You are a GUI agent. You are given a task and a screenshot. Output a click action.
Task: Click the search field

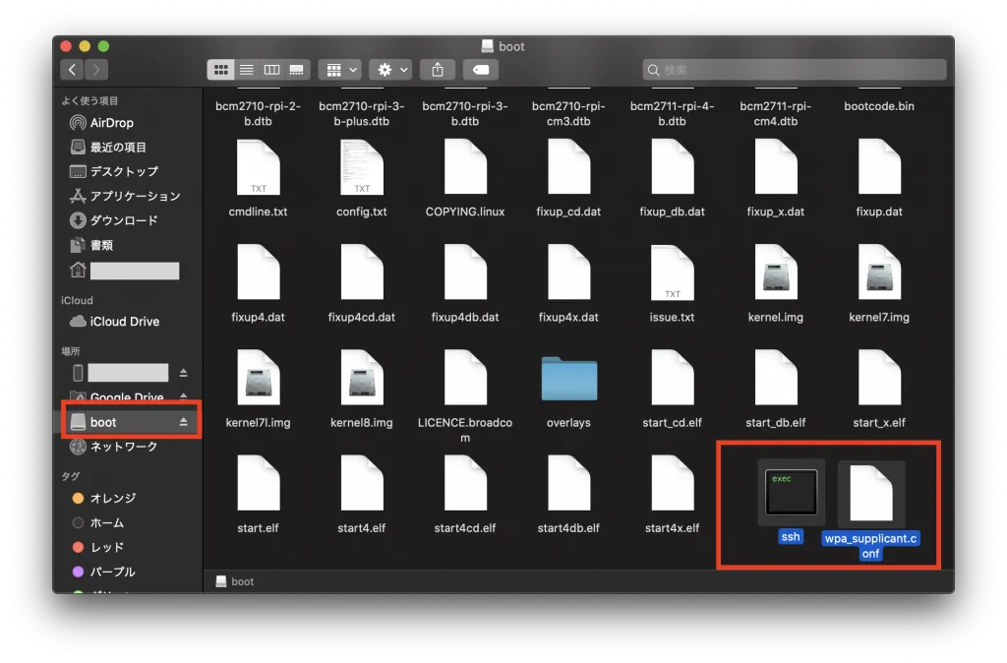pos(795,70)
